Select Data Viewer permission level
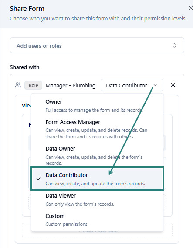Viewport: 193px width, 248px height. [97, 200]
